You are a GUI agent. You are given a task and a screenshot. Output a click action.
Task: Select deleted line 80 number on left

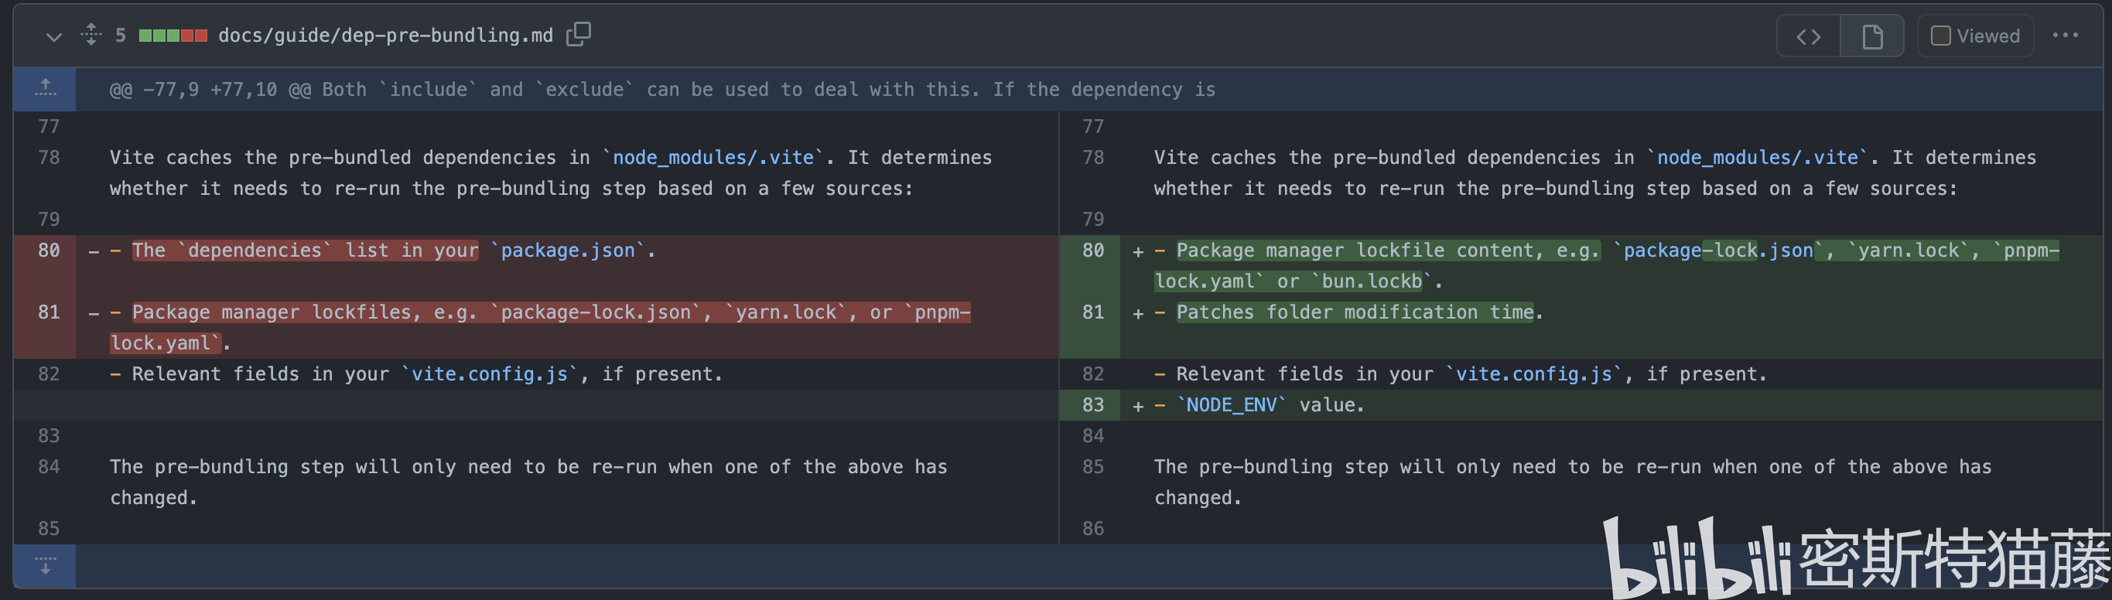click(x=49, y=251)
